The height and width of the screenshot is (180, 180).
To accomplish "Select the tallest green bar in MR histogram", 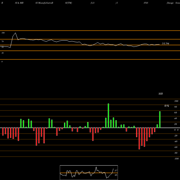I will 108,116.
